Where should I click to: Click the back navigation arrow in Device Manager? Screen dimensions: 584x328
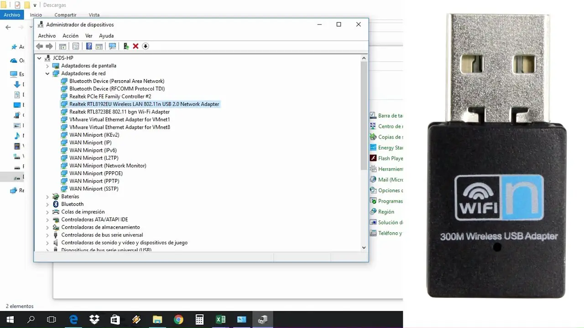tap(39, 46)
